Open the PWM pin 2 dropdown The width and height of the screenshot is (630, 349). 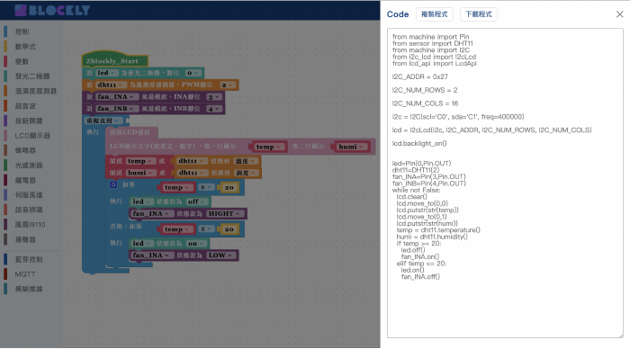tap(227, 85)
